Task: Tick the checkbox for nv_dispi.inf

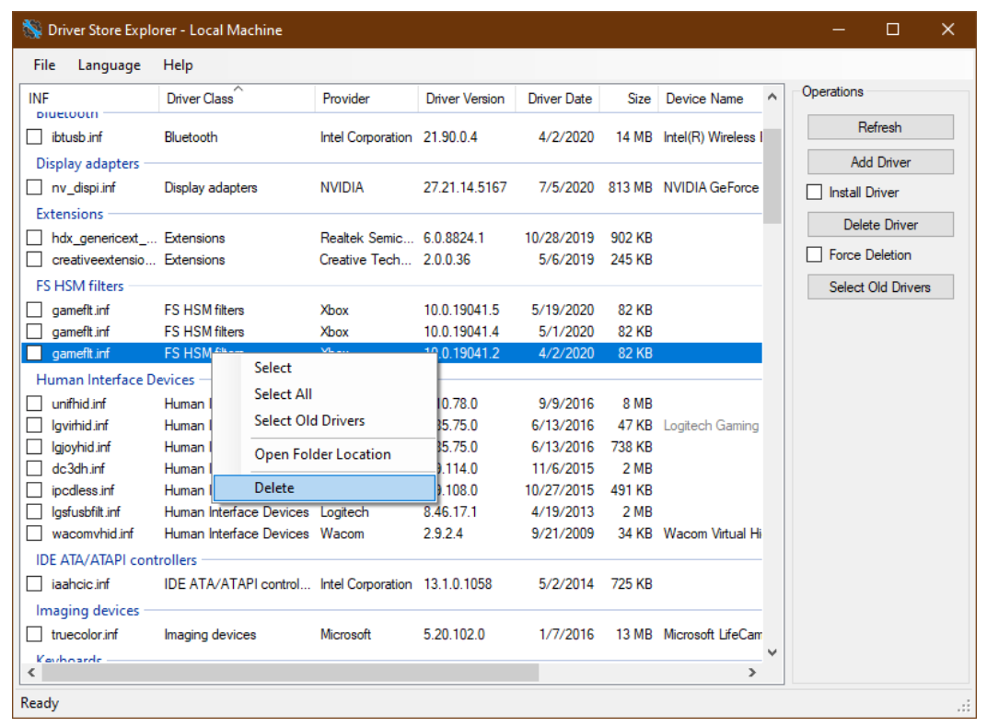Action: (34, 187)
